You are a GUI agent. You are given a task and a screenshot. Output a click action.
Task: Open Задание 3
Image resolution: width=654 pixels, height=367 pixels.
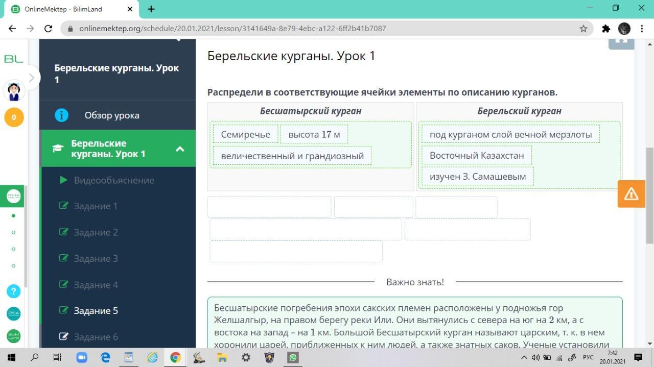(x=96, y=259)
